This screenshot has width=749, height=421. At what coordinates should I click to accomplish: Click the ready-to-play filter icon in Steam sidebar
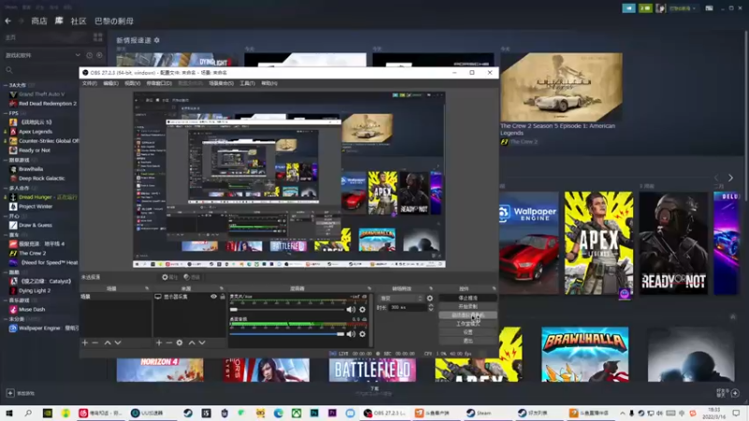point(99,55)
